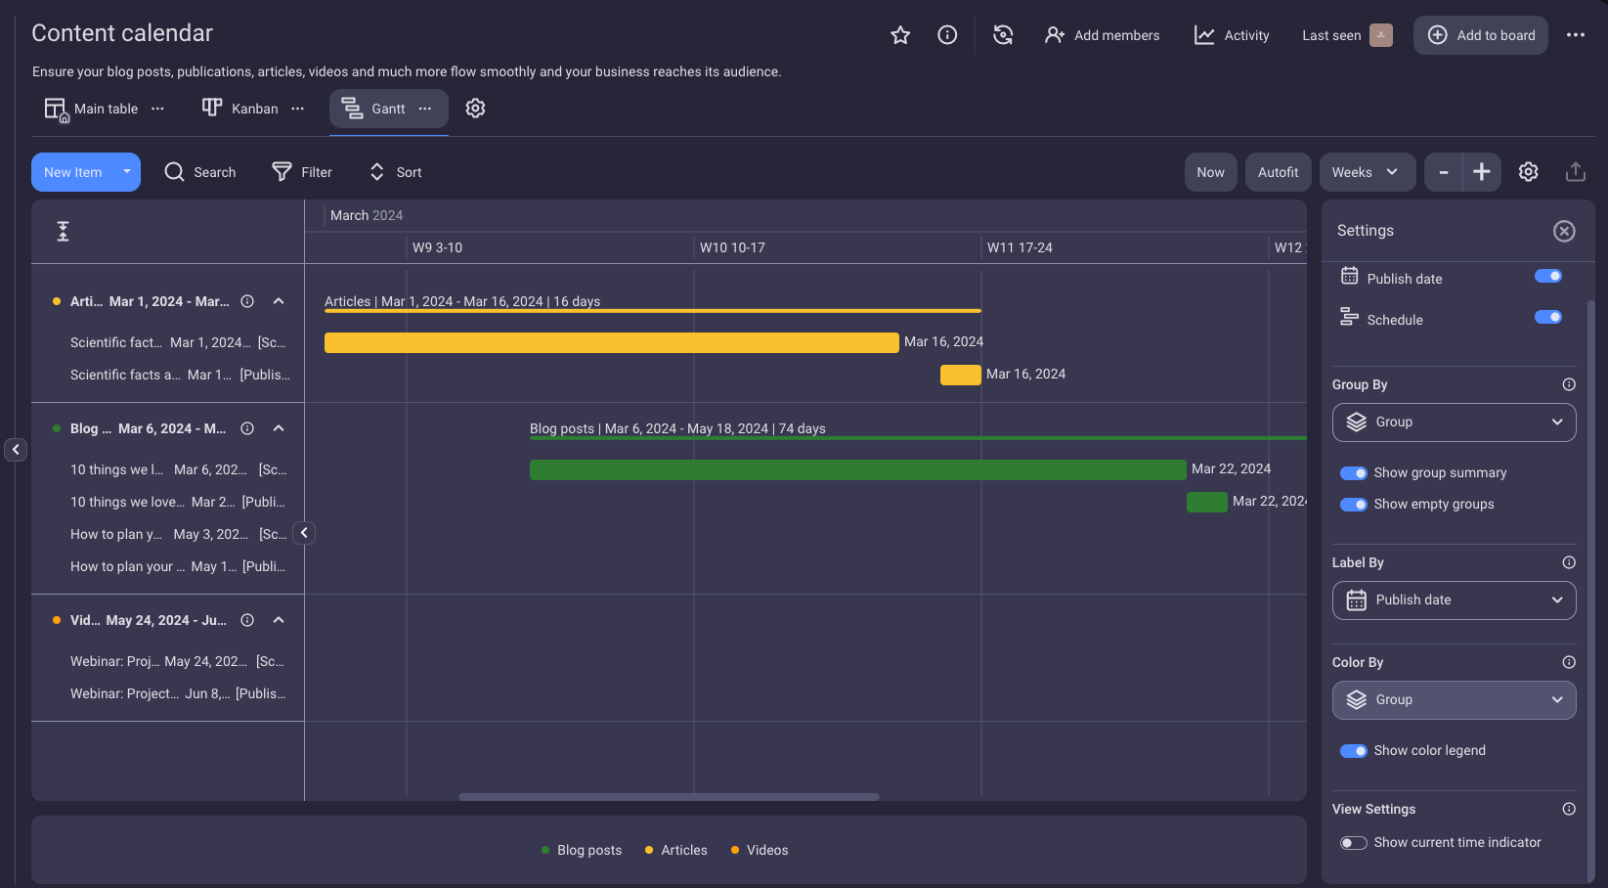The height and width of the screenshot is (888, 1608).
Task: Collapse the Blog posts group
Action: 279,428
